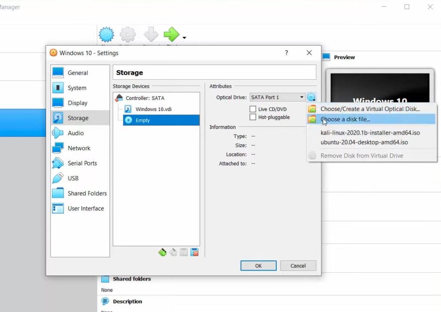Viewport: 441px width, 312px height.
Task: Open the USB settings category
Action: point(73,178)
